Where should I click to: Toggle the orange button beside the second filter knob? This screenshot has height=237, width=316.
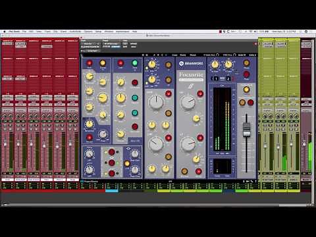click(x=169, y=80)
